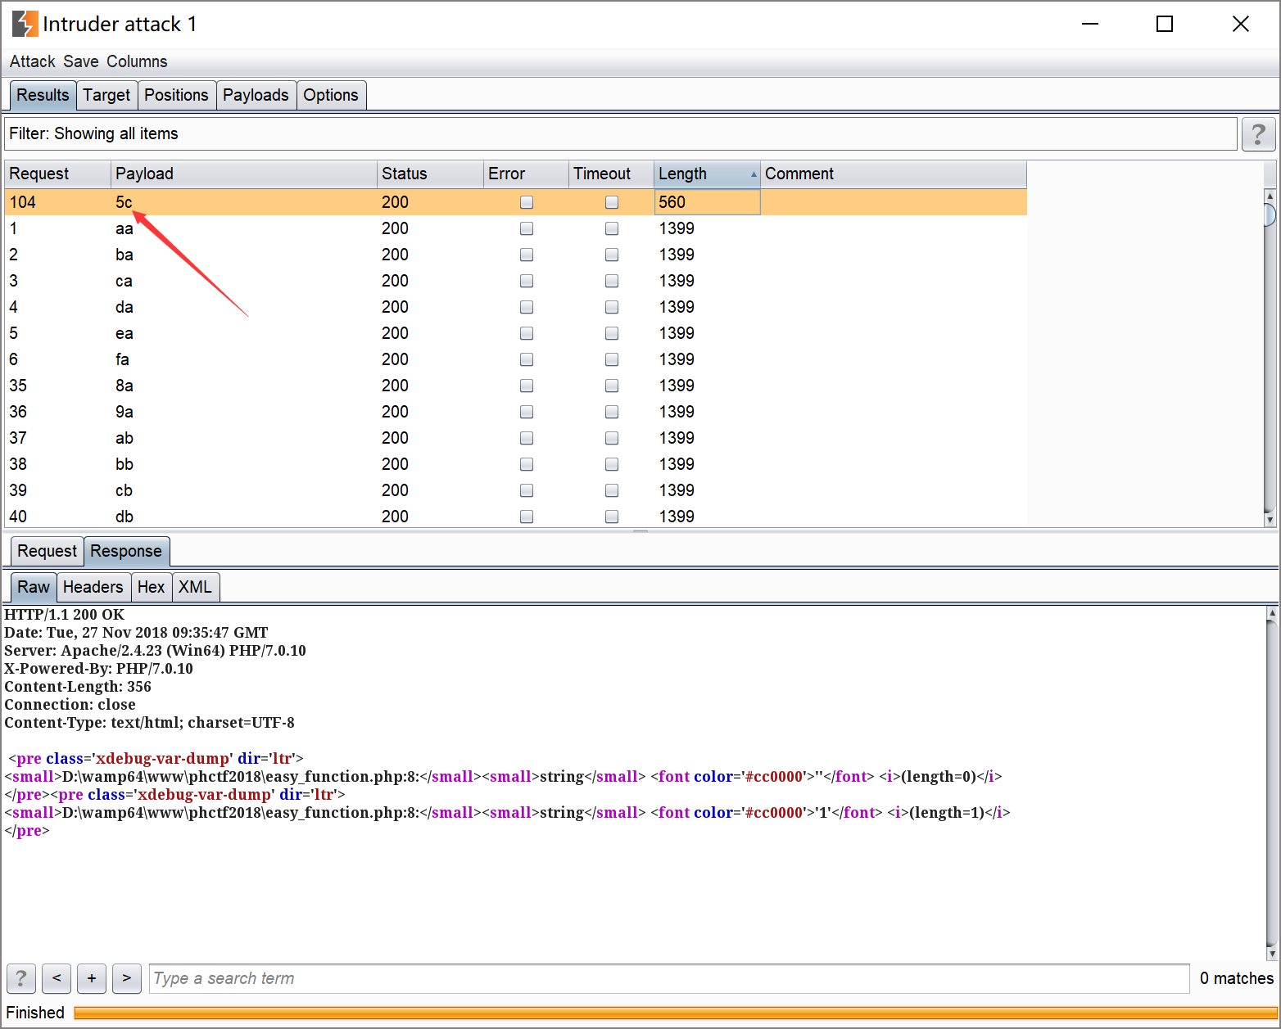Viewport: 1281px width, 1029px height.
Task: Toggle Error checkbox in the 8a row
Action: click(527, 386)
